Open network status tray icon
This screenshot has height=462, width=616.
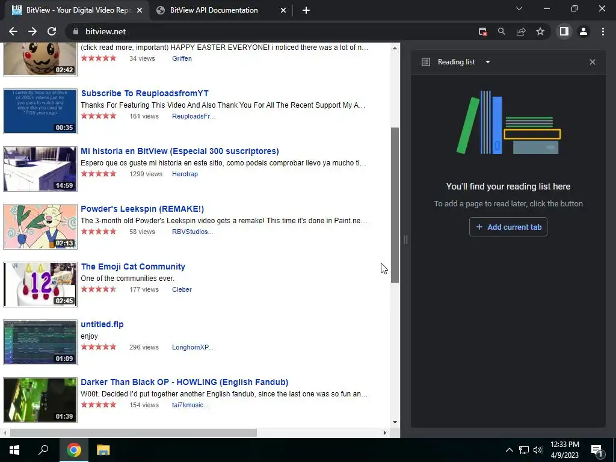(x=524, y=450)
